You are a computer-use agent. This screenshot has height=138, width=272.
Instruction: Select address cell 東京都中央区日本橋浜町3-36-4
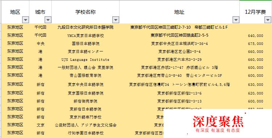(x=179, y=43)
